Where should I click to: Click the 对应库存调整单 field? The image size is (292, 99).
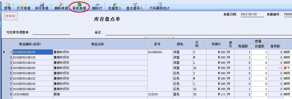click(x=51, y=32)
